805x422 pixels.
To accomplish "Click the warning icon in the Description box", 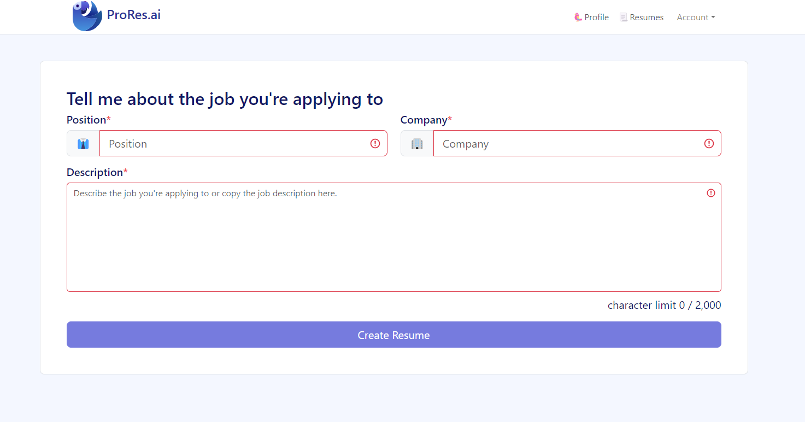I will [x=710, y=193].
